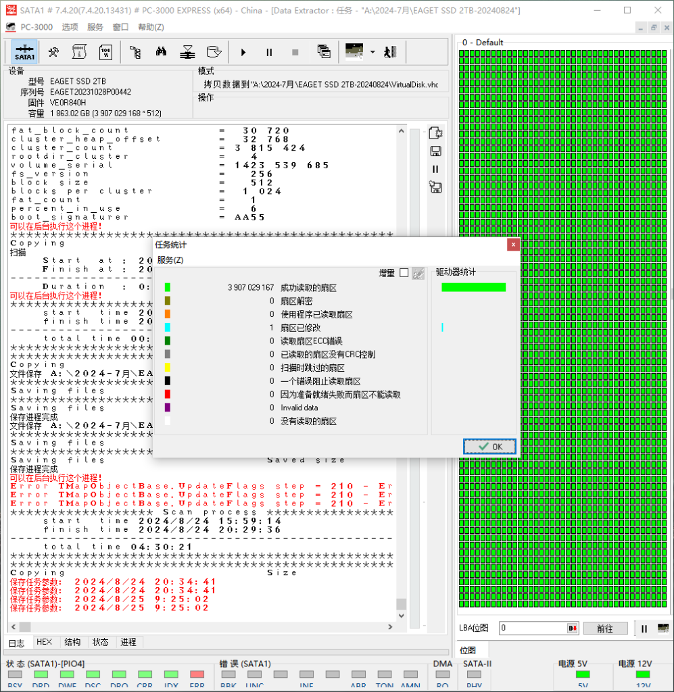Pause log output with the side pause icon
The width and height of the screenshot is (674, 692).
[435, 170]
